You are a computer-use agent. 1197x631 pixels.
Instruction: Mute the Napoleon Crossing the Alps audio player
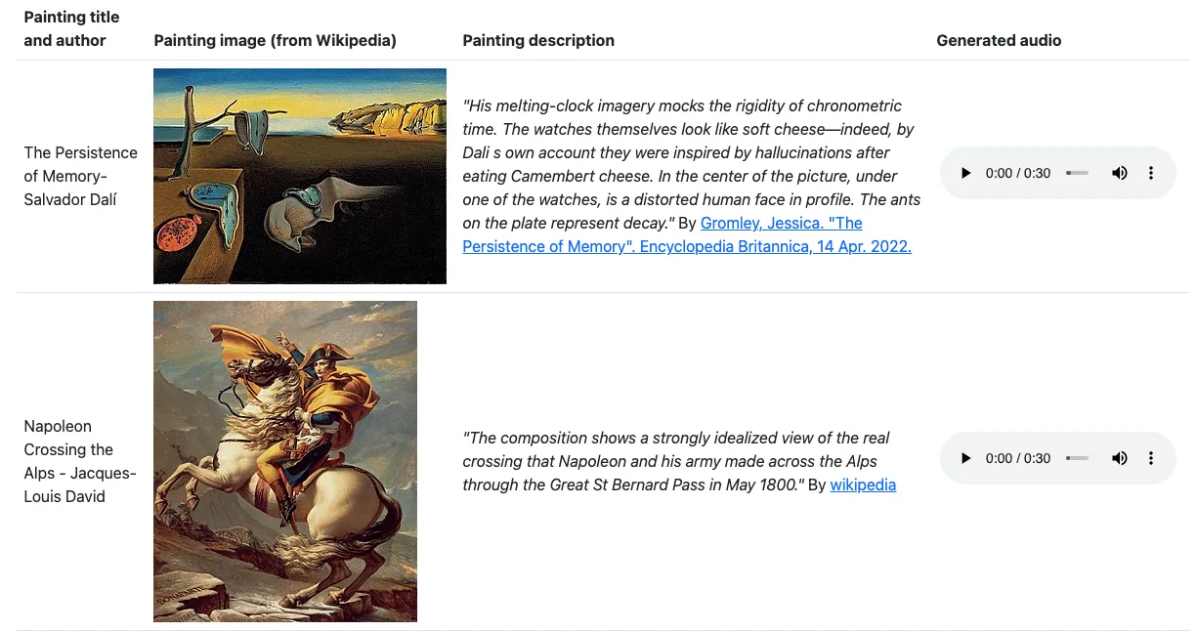tap(1120, 458)
